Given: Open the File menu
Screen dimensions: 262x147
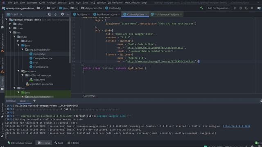Looking at the screenshot, I should tap(10, 3).
